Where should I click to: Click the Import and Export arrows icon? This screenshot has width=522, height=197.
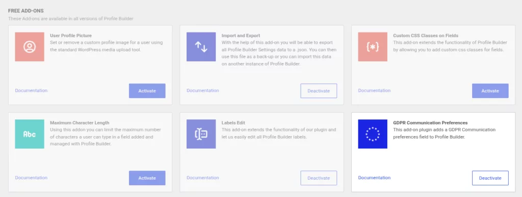(201, 47)
